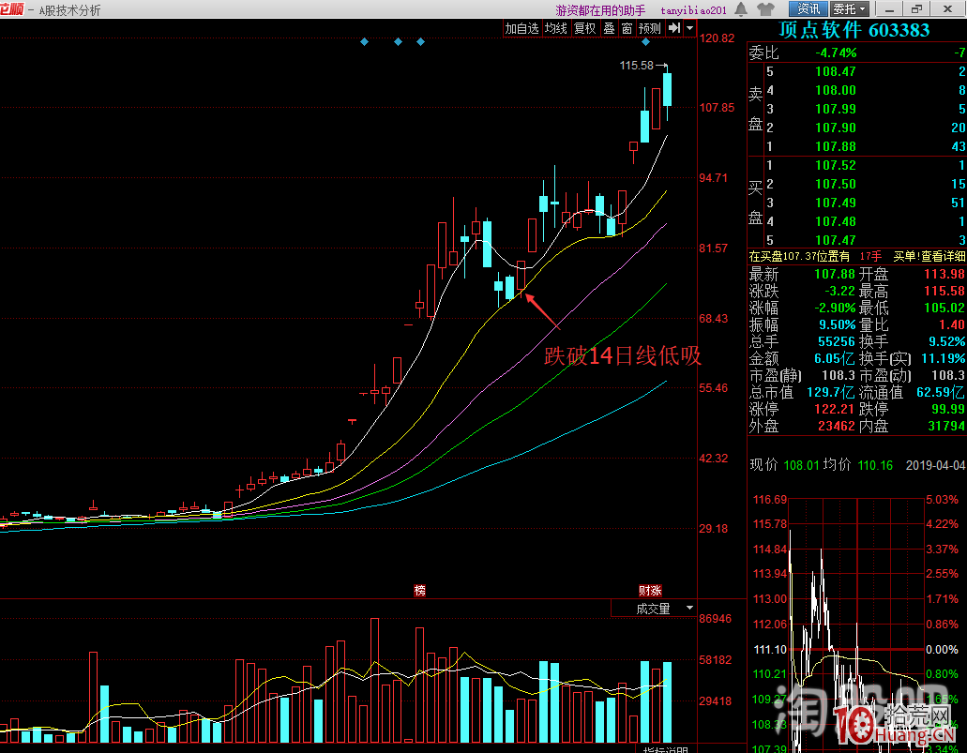Click sell level 5 price 108.47
This screenshot has height=753, width=967.
coord(836,71)
